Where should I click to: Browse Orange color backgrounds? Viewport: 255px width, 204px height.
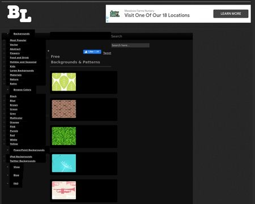14,122
